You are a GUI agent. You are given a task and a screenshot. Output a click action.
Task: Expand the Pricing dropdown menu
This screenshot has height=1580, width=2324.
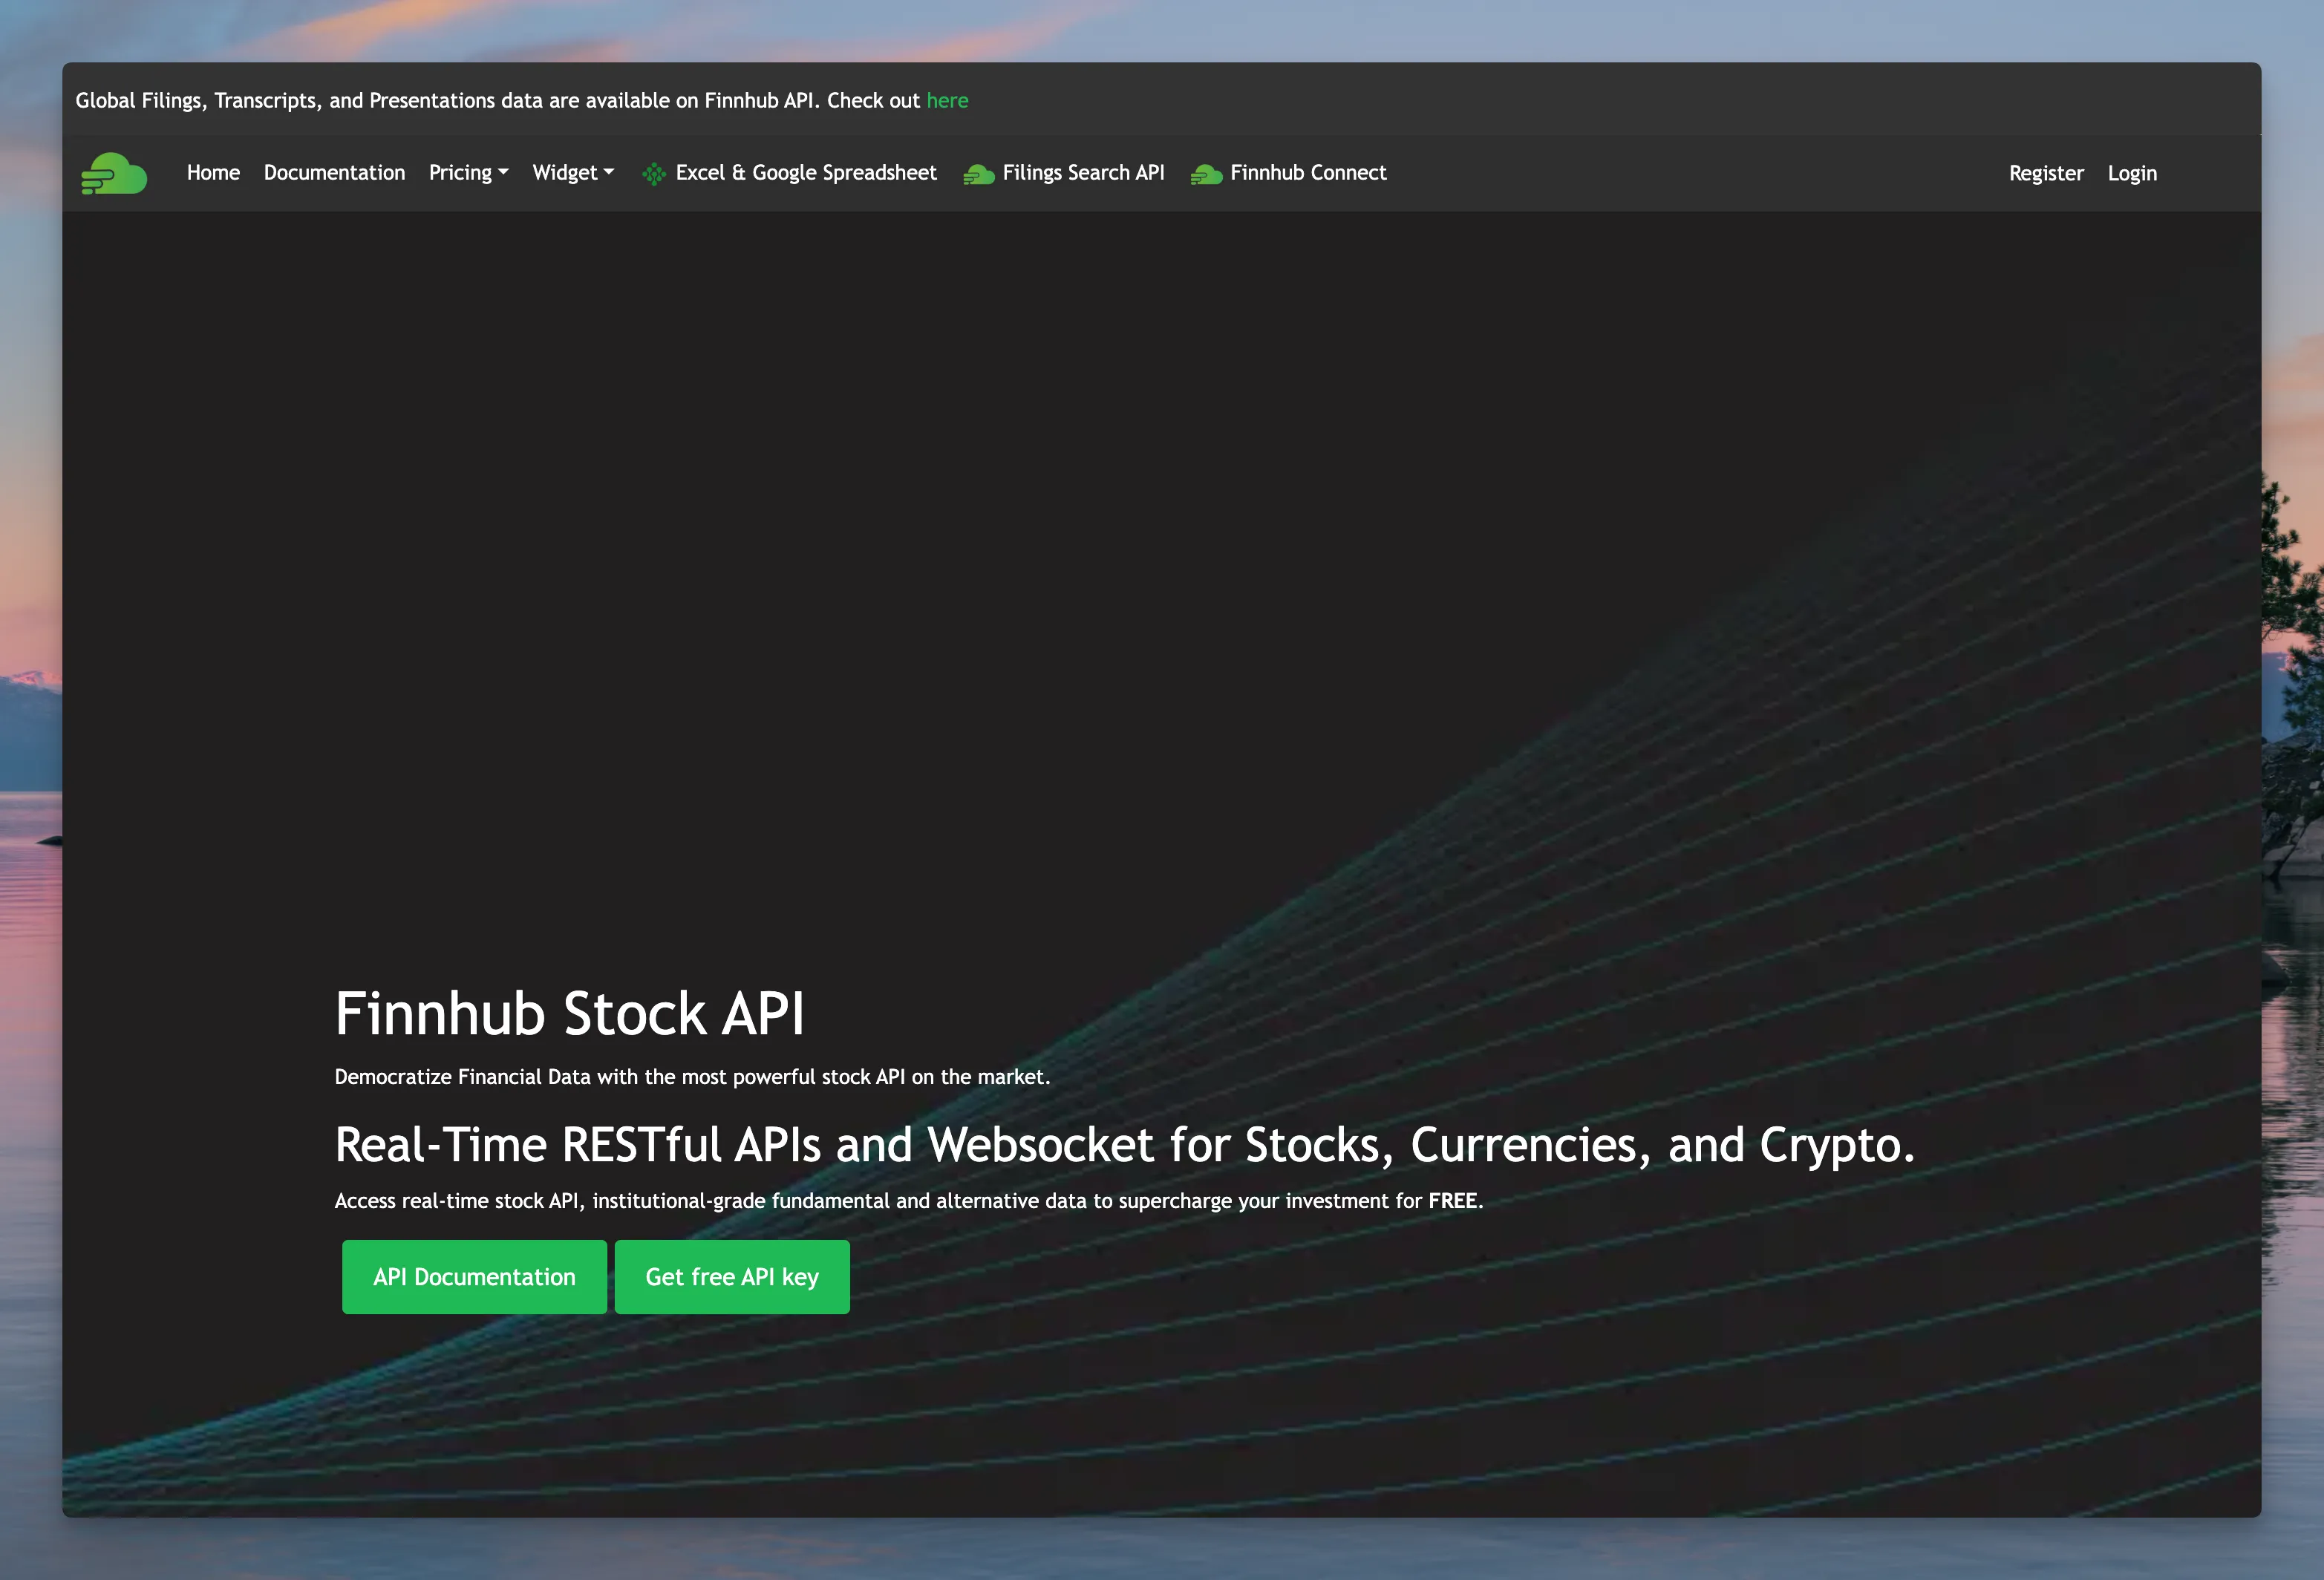[x=468, y=173]
